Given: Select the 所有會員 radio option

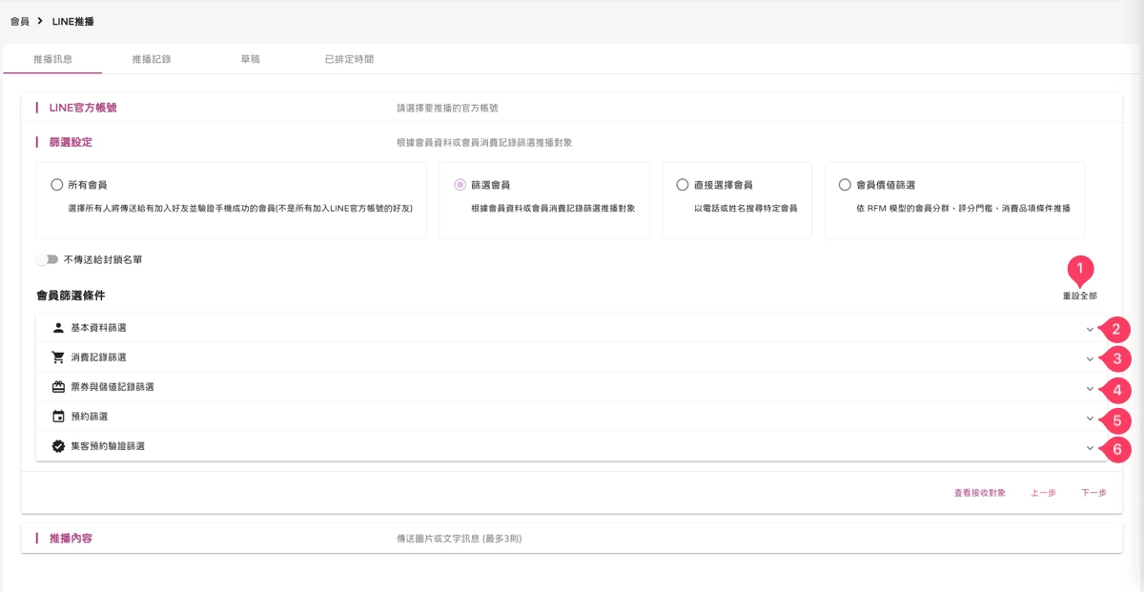Looking at the screenshot, I should (x=57, y=185).
